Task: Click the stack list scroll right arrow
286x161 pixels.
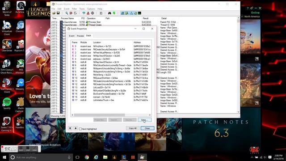Action: [x=150, y=115]
